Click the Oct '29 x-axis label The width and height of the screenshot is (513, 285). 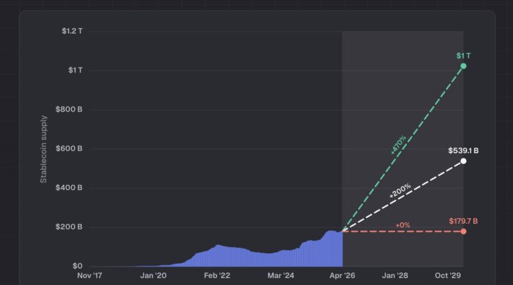(449, 275)
